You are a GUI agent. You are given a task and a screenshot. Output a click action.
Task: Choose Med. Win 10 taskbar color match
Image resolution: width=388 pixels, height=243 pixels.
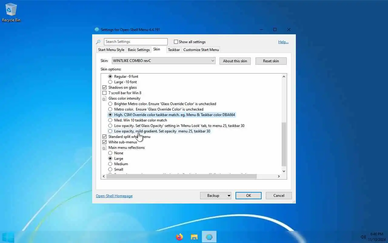coord(110,120)
